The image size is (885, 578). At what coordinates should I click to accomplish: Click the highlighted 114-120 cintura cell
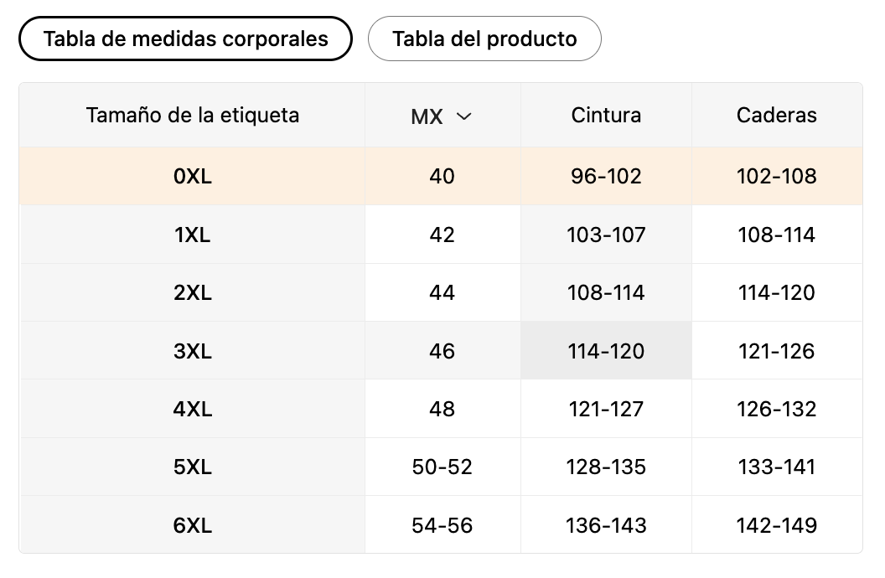[x=606, y=351]
